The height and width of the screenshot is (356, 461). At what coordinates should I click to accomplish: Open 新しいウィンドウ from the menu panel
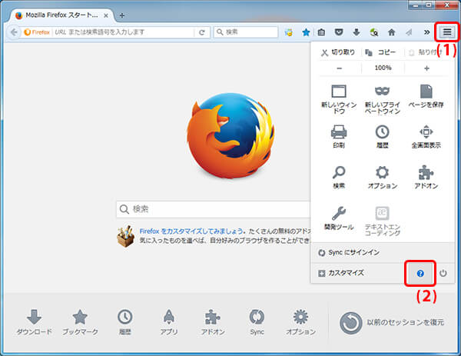pyautogui.click(x=339, y=99)
